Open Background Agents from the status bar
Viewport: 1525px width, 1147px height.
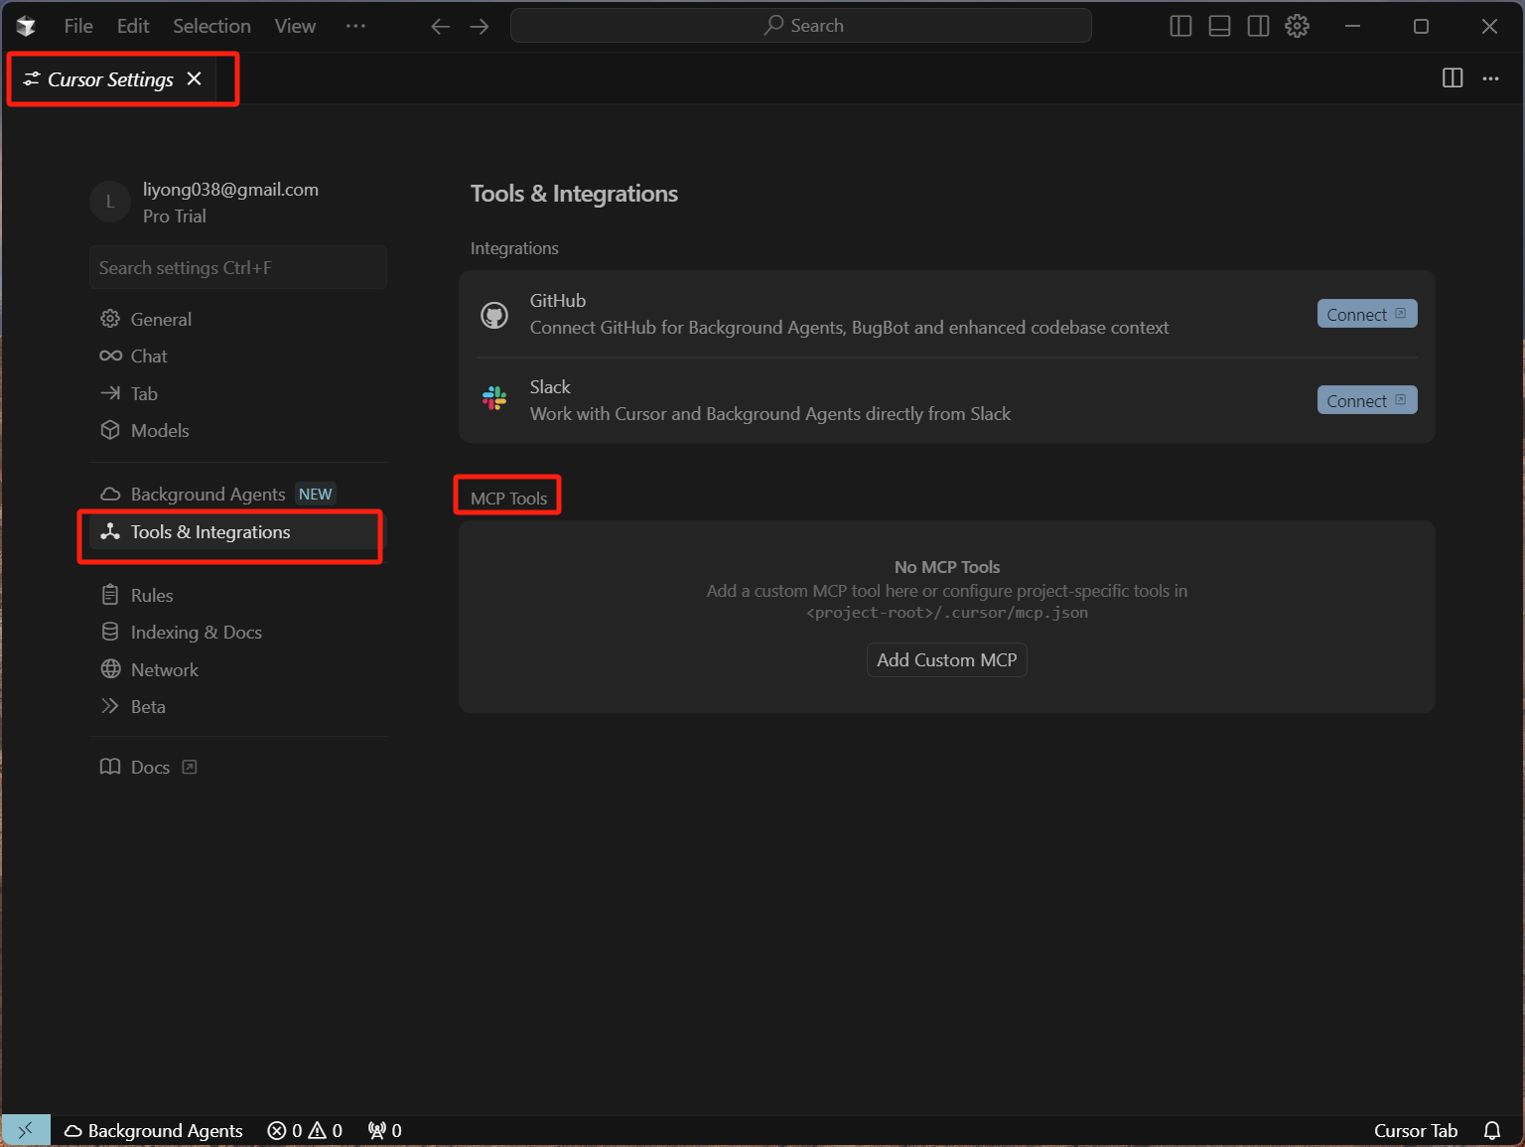coord(154,1130)
